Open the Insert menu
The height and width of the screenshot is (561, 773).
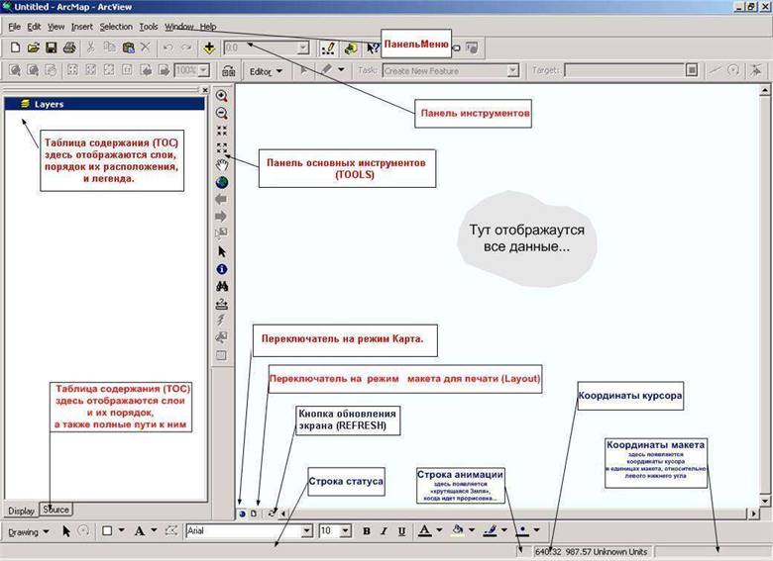coord(82,27)
